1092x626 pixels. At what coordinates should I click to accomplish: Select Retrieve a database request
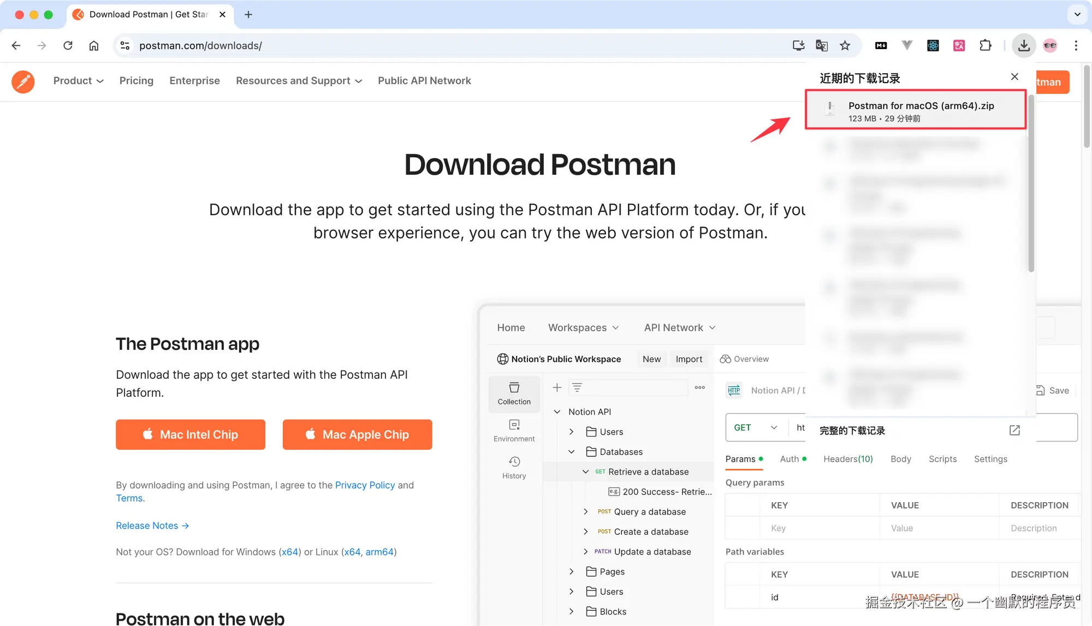(x=648, y=472)
